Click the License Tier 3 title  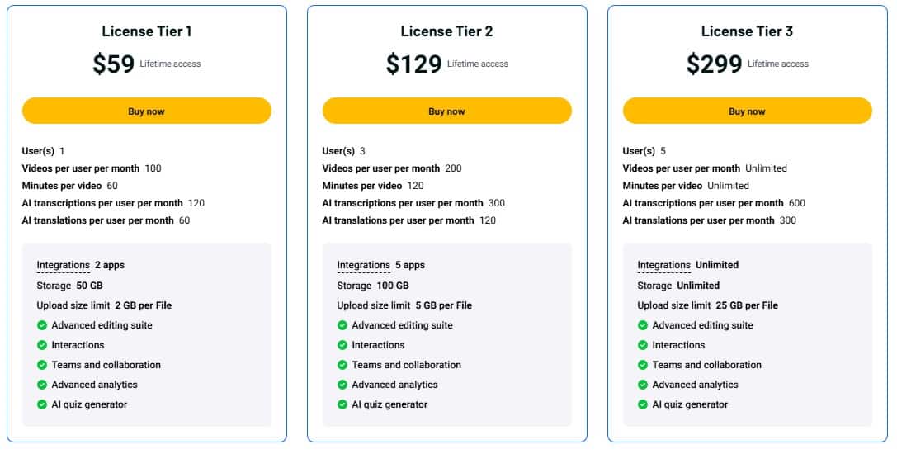(747, 31)
